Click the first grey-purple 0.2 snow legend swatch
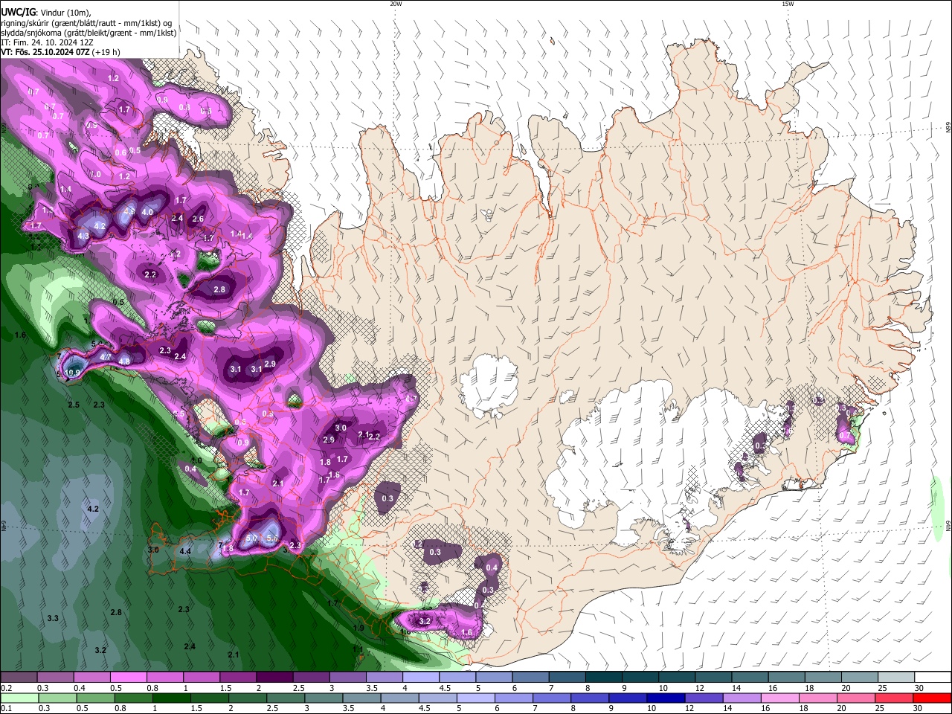The width and height of the screenshot is (952, 714). pos(19,678)
